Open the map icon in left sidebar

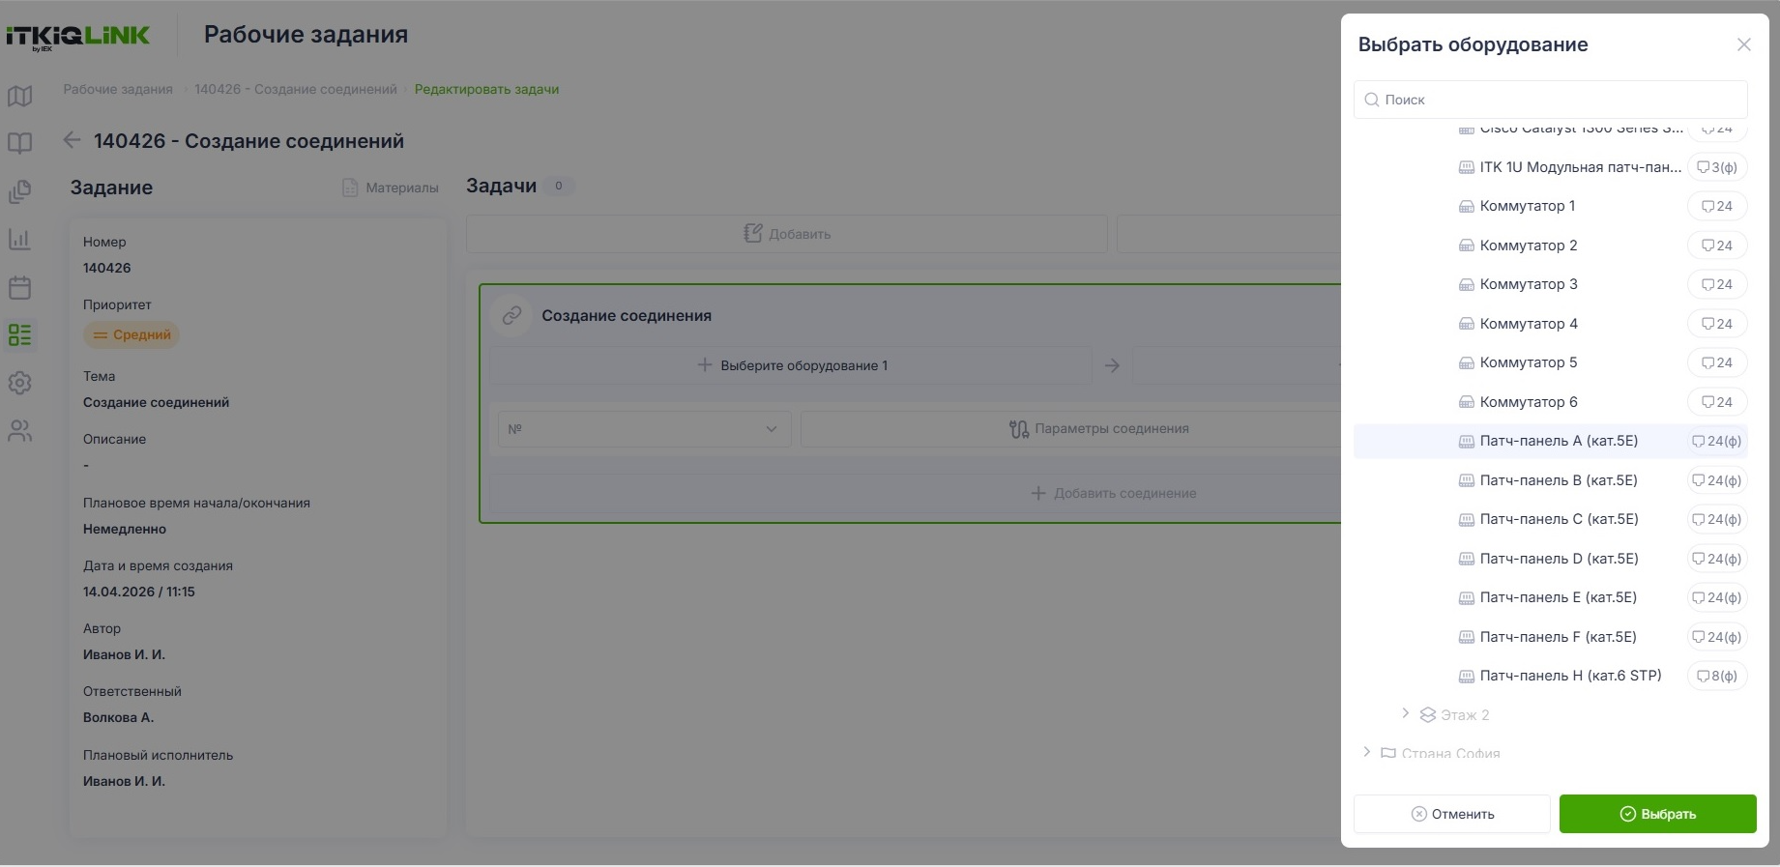point(19,96)
